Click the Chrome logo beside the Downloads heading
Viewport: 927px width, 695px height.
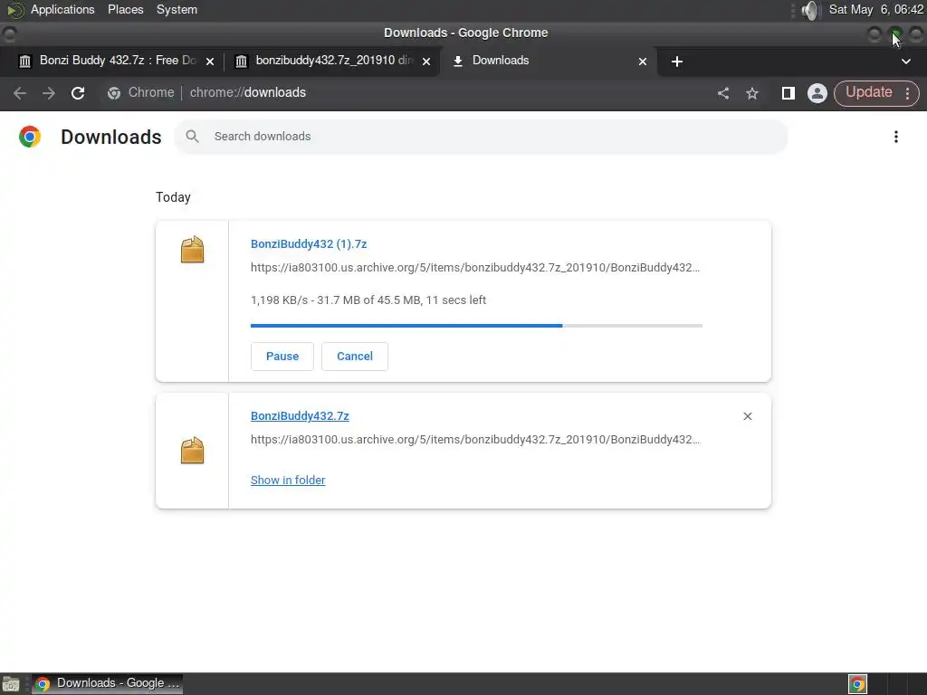pyautogui.click(x=30, y=137)
